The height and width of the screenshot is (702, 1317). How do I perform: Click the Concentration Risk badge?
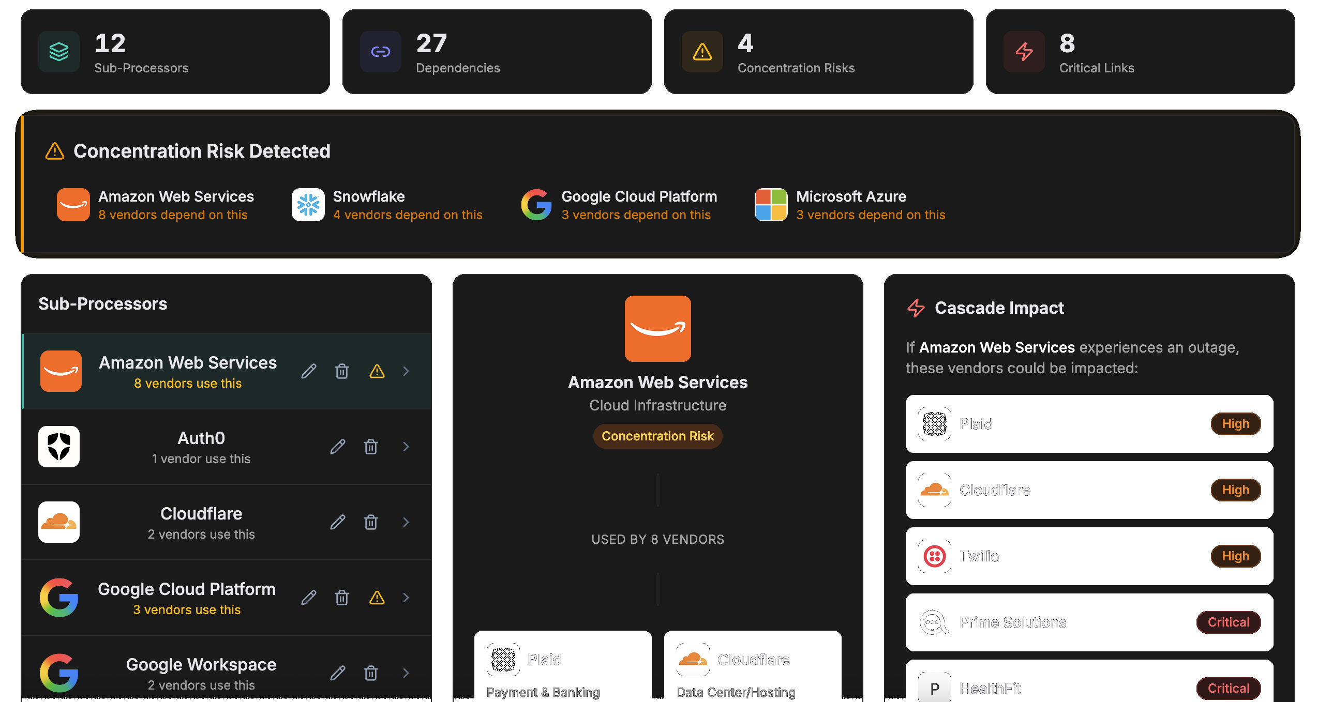point(658,436)
